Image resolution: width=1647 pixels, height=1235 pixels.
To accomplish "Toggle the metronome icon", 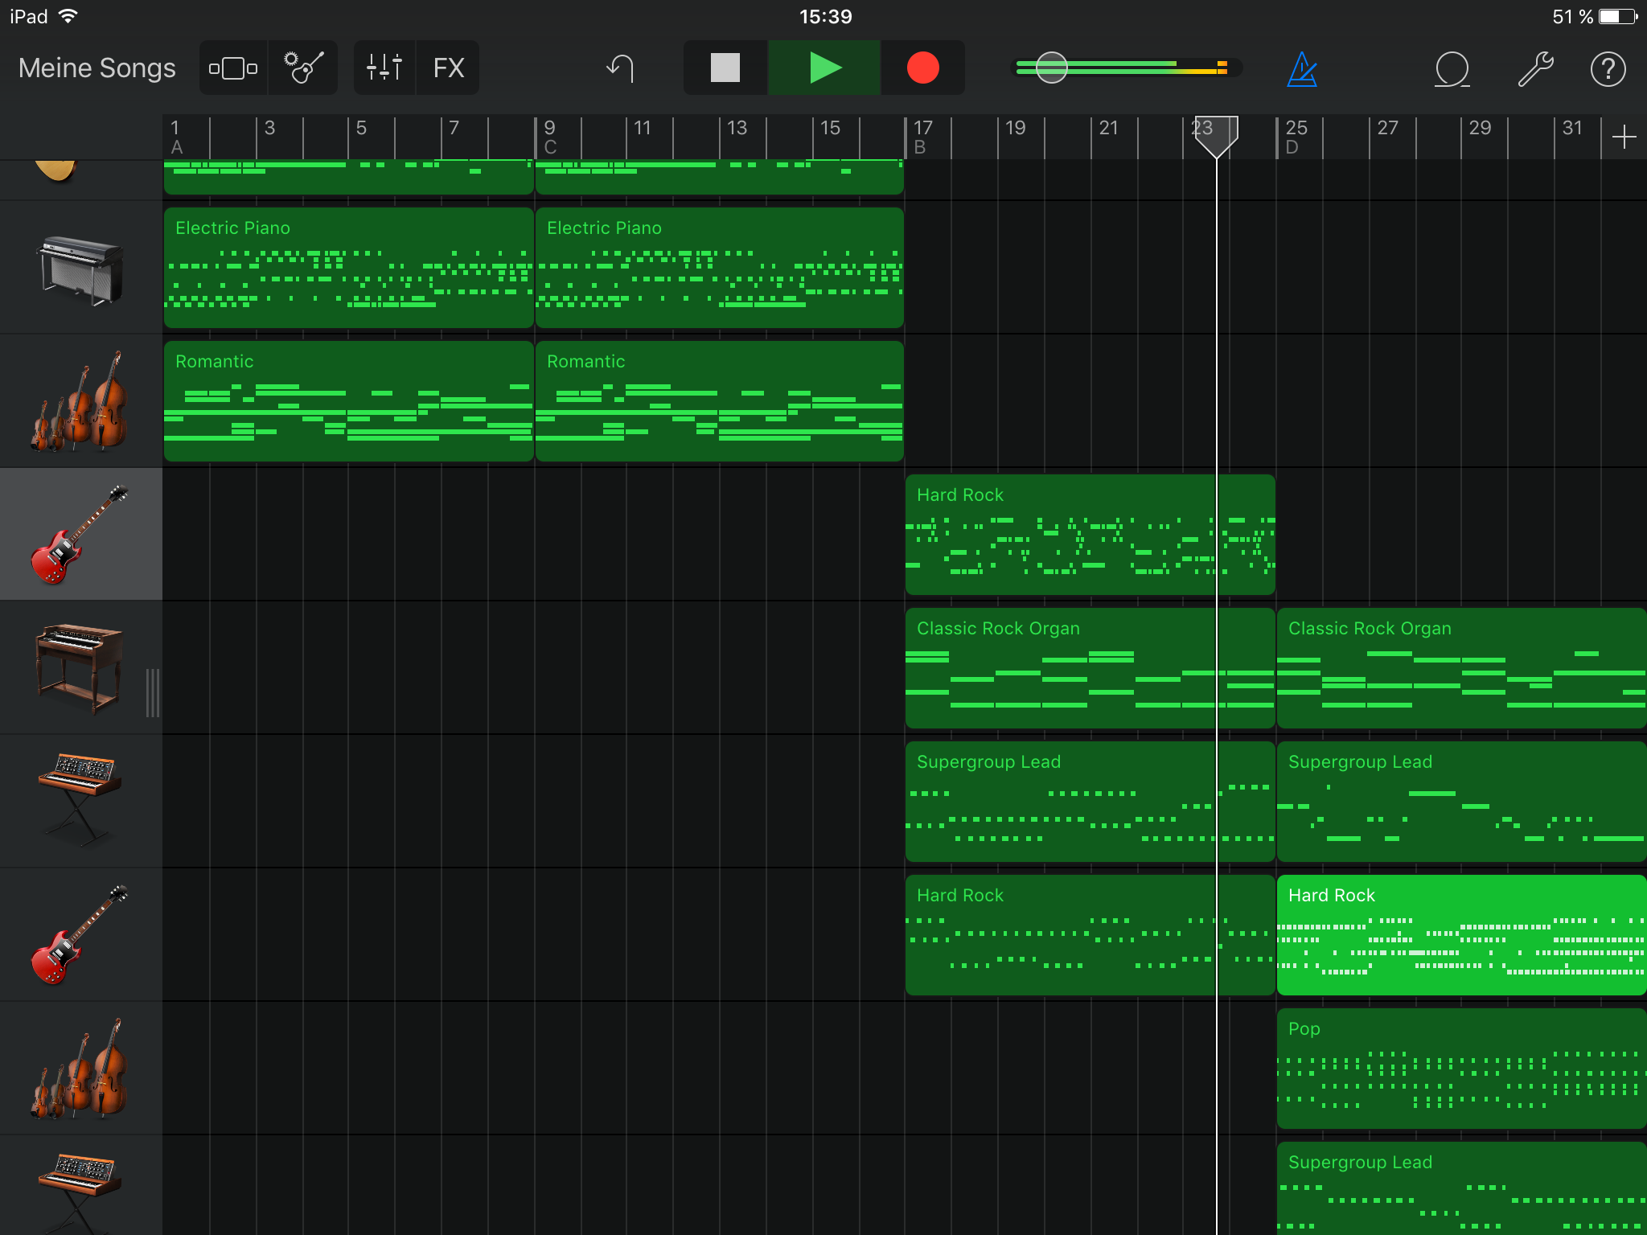I will click(1302, 69).
